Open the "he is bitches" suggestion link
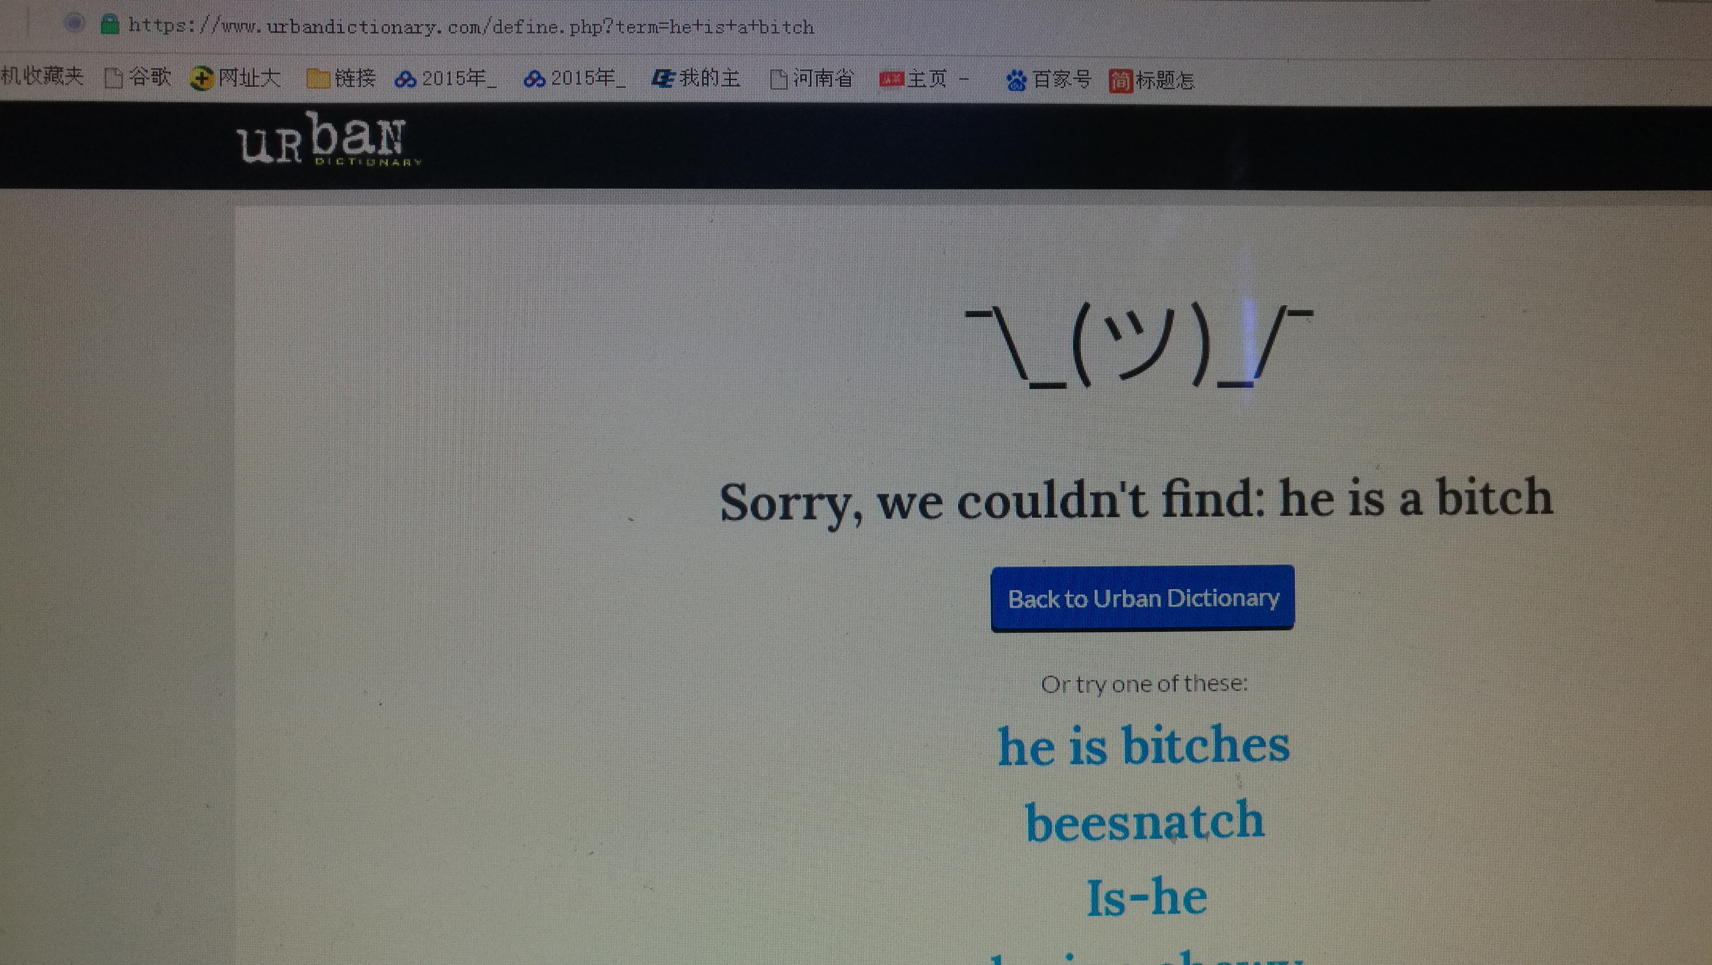The image size is (1712, 965). (x=1143, y=746)
